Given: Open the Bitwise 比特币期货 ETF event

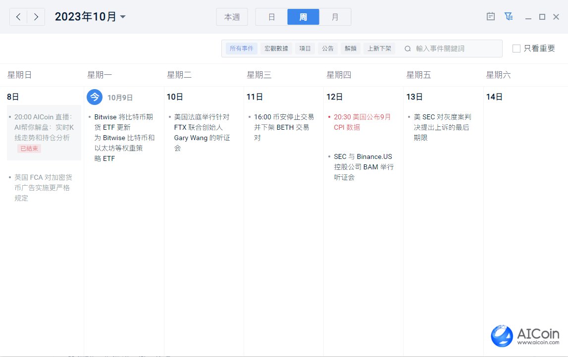Looking at the screenshot, I should pyautogui.click(x=123, y=138).
